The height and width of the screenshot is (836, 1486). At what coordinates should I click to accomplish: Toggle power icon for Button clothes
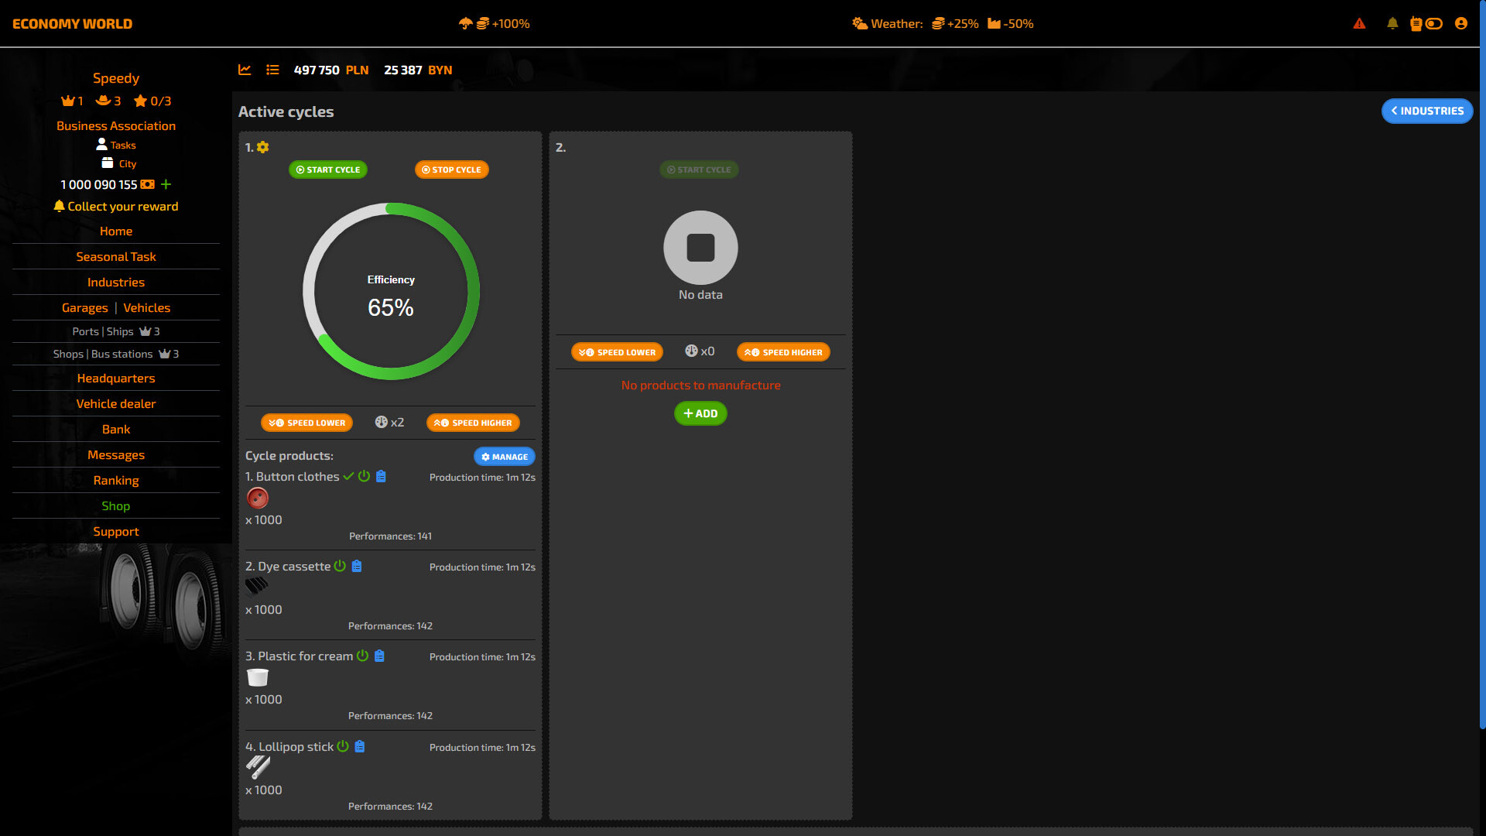pos(364,477)
